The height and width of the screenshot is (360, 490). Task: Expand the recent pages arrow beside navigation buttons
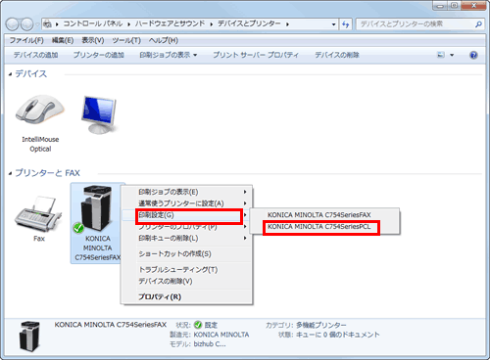pyautogui.click(x=37, y=24)
